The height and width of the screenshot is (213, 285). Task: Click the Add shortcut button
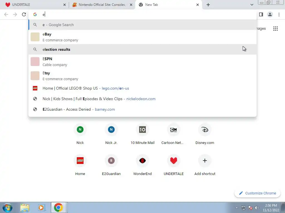point(205,165)
